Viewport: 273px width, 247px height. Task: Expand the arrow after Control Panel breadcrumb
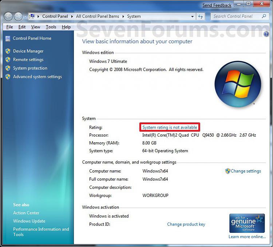click(72, 16)
